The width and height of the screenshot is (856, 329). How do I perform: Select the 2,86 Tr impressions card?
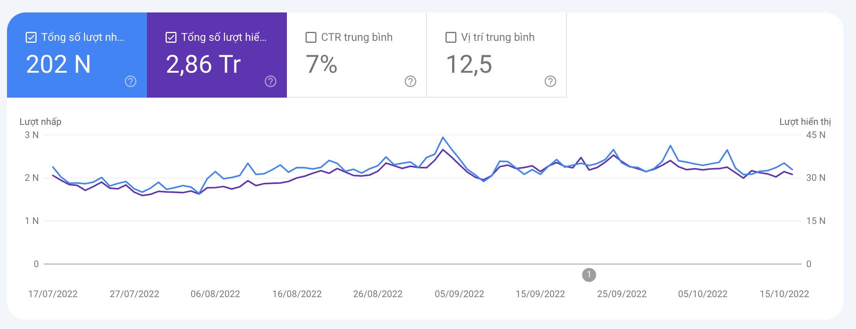click(x=217, y=55)
